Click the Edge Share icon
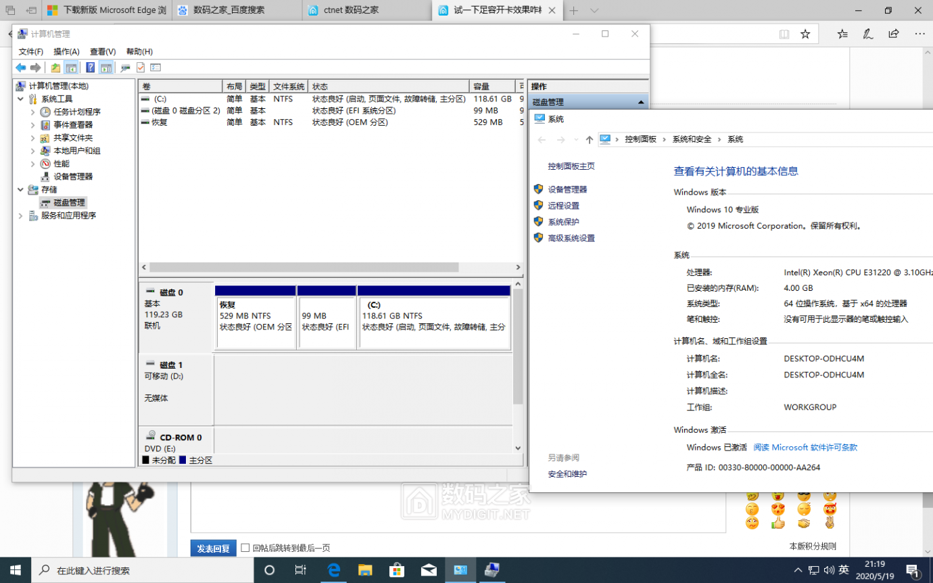The width and height of the screenshot is (933, 583). click(894, 34)
